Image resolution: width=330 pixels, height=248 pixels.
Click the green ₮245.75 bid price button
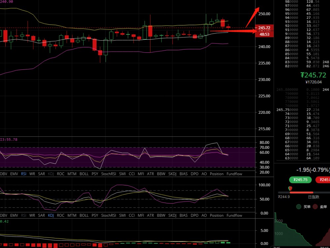pyautogui.click(x=300, y=180)
